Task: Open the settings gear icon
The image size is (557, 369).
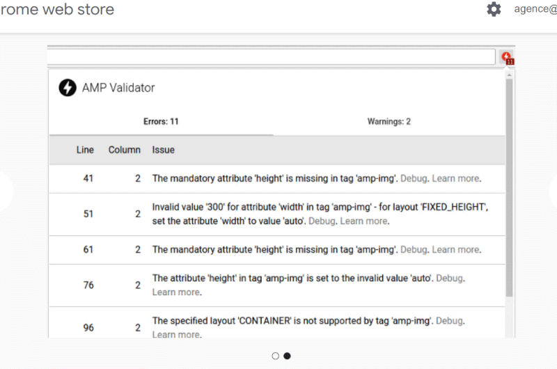Action: pos(494,9)
